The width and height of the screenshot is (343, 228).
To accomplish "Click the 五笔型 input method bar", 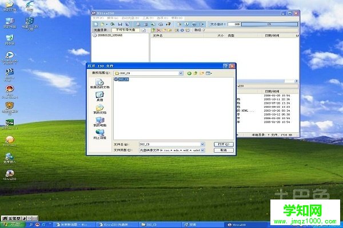I will point(19,218).
